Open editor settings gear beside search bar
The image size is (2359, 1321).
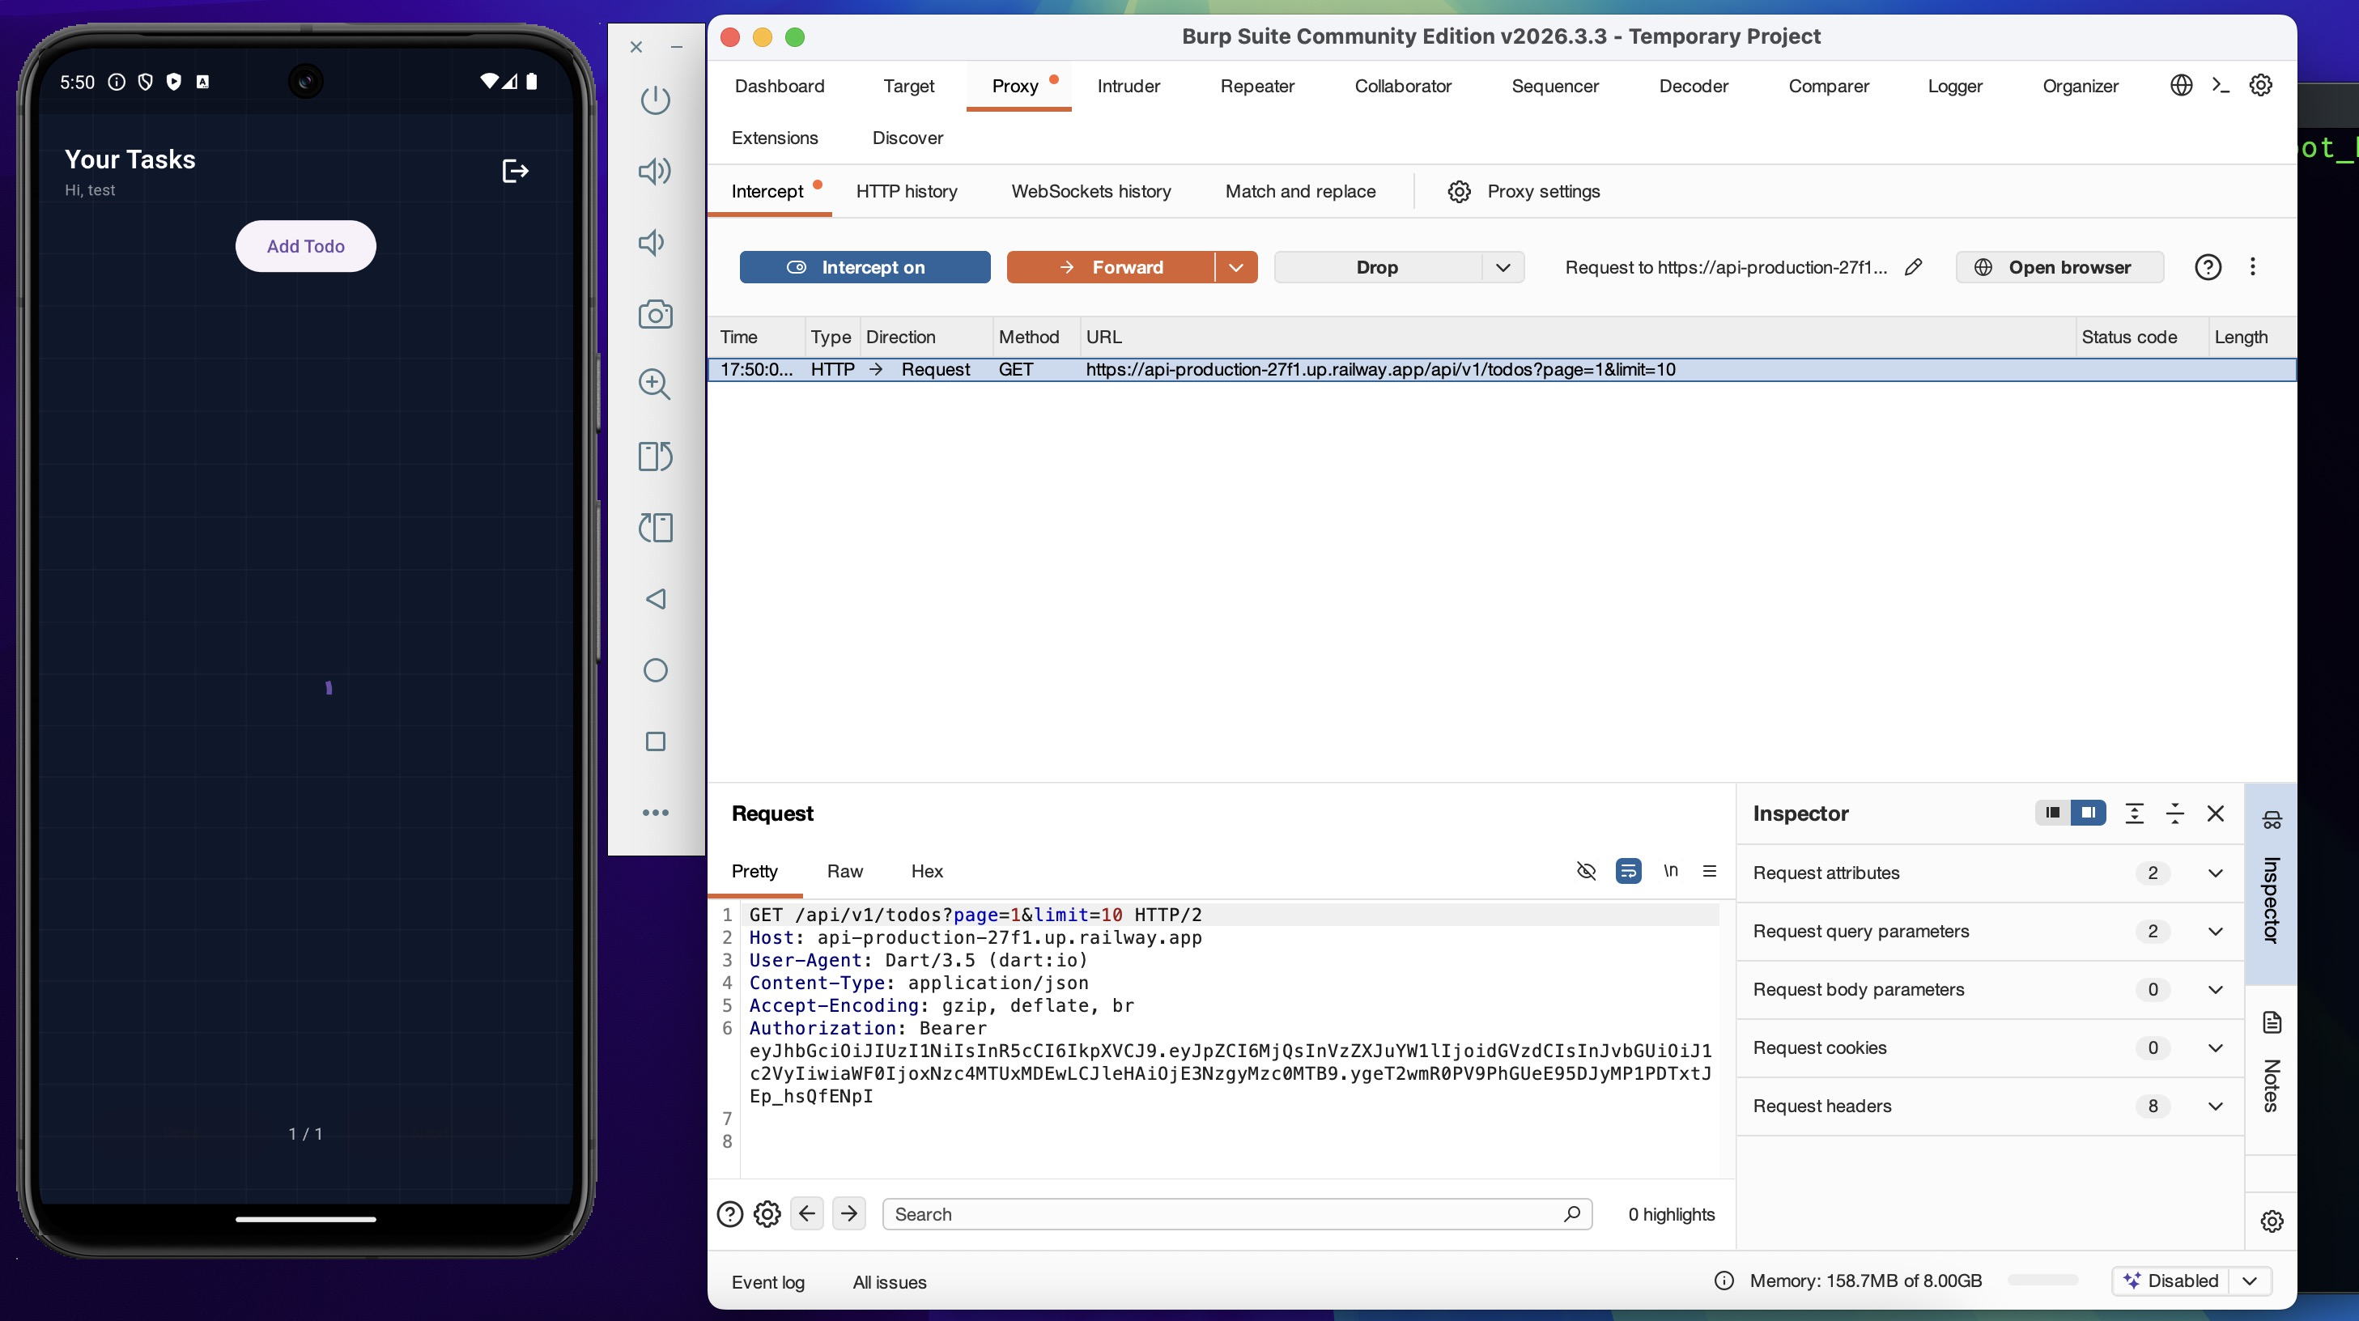click(767, 1214)
